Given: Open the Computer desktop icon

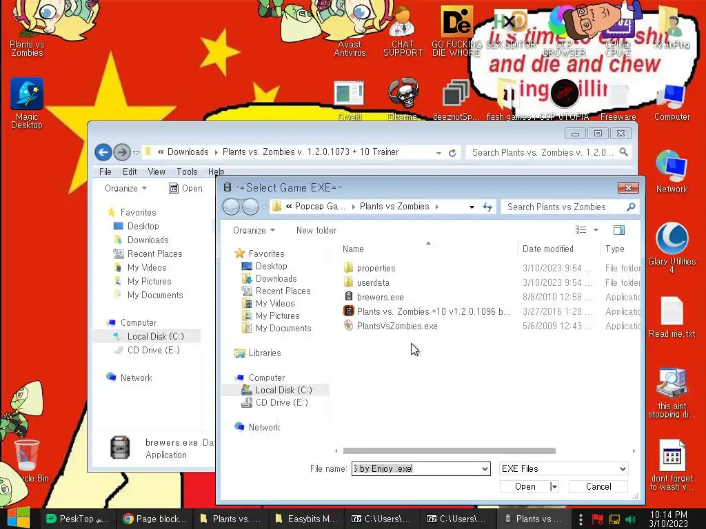Looking at the screenshot, I should pos(672,102).
